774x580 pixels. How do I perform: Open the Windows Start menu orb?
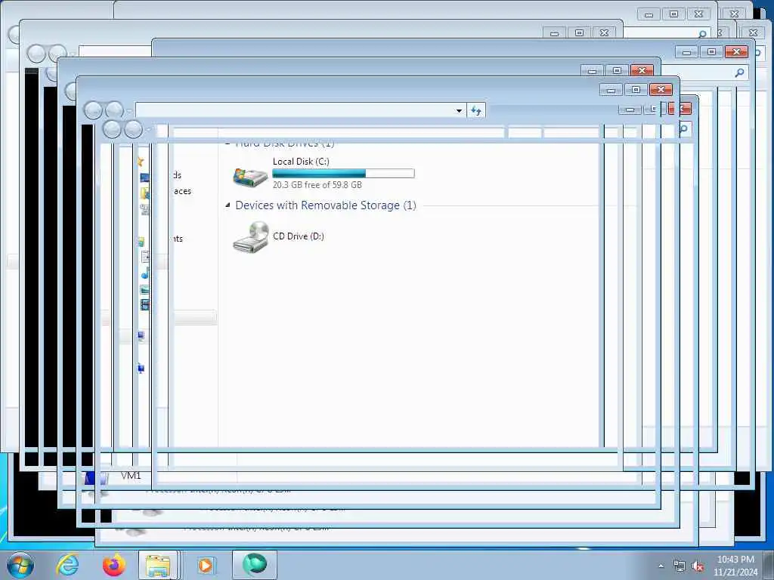click(x=20, y=565)
